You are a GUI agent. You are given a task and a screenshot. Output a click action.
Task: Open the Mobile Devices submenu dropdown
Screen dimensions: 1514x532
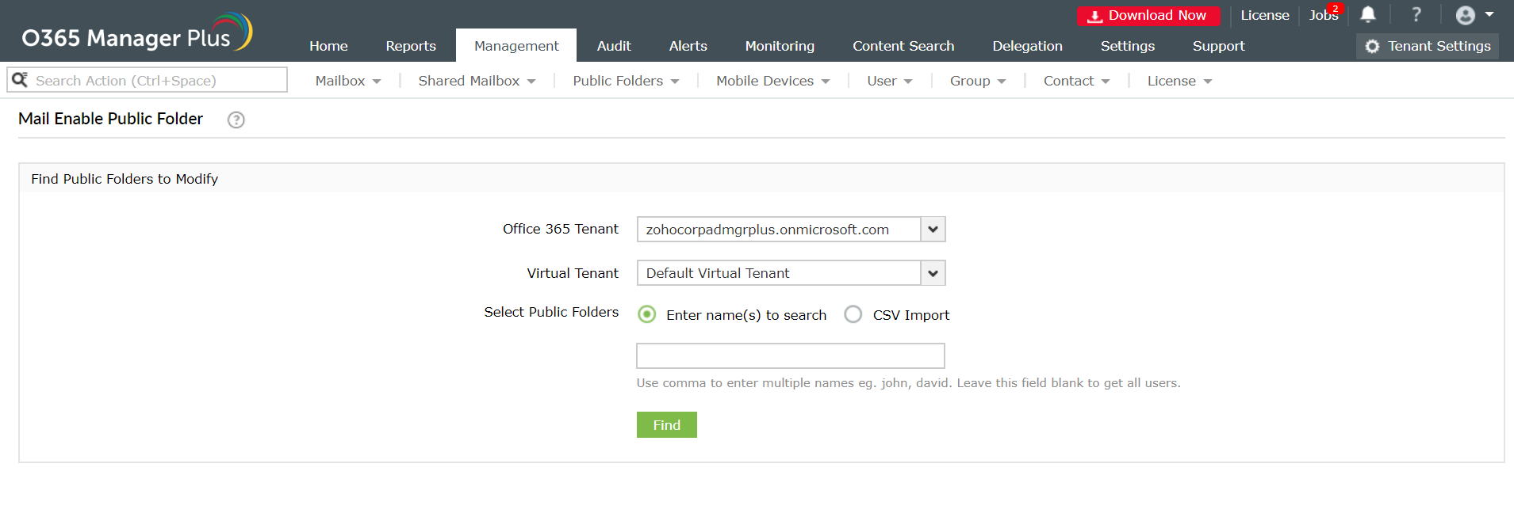pos(772,81)
